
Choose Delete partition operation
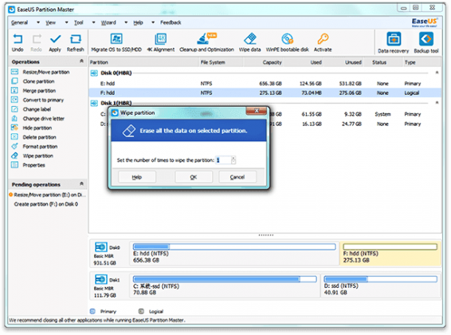[33, 137]
